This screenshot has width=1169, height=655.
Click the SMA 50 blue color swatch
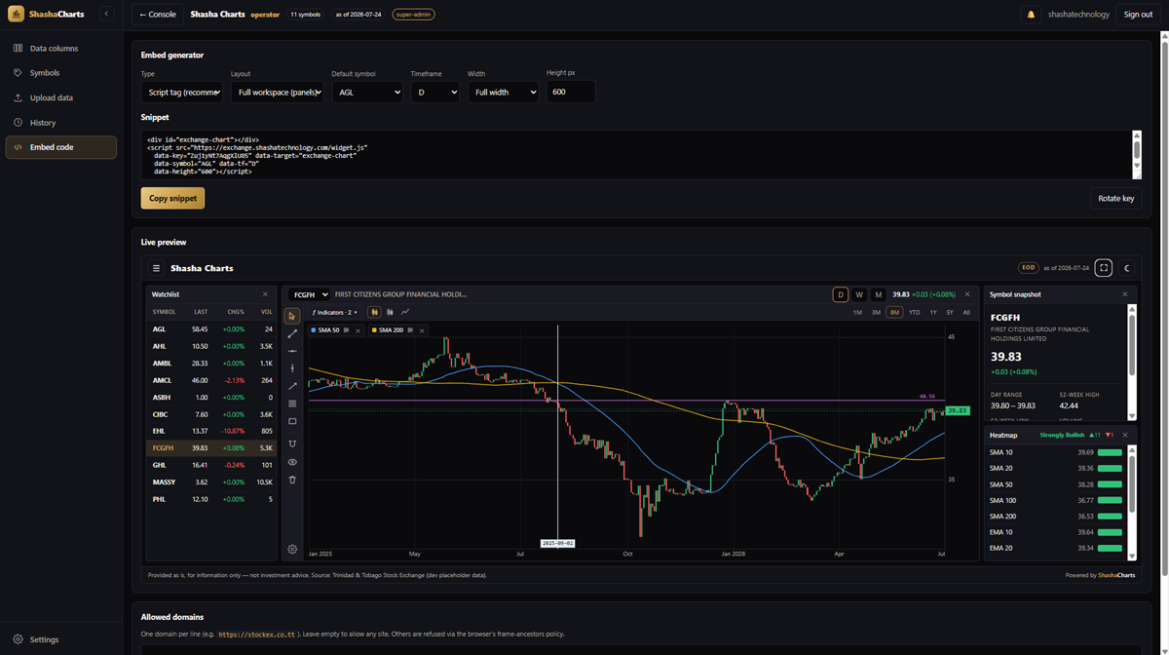313,330
